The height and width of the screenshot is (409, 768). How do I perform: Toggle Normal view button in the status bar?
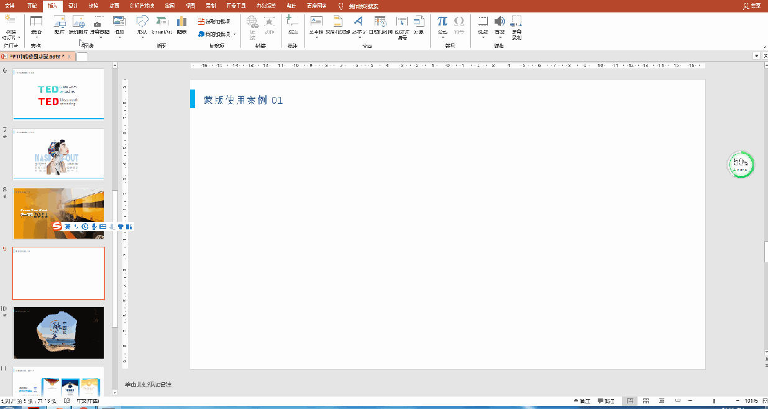pyautogui.click(x=630, y=401)
